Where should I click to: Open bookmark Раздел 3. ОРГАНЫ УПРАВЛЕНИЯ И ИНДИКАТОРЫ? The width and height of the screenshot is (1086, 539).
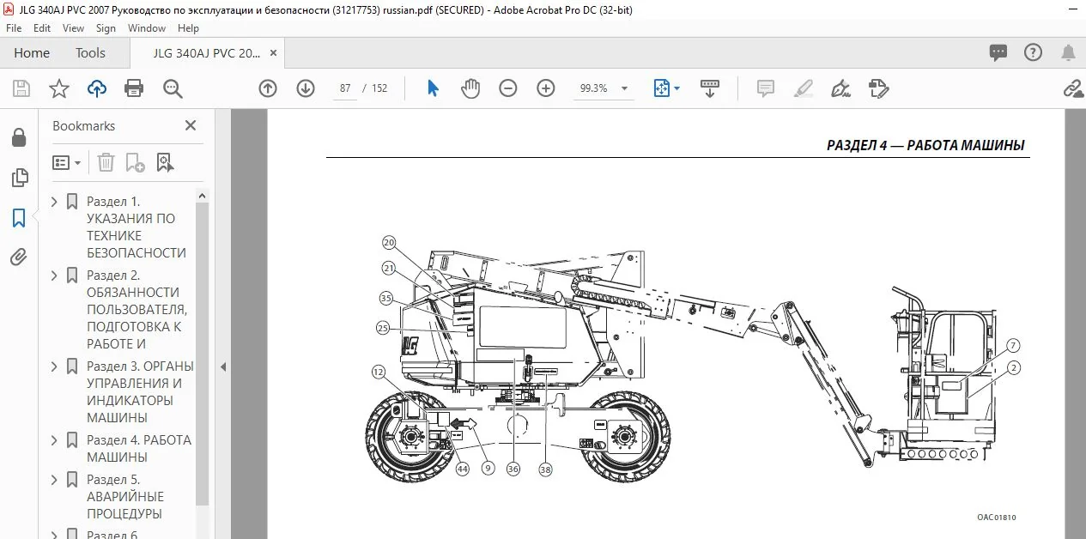point(140,392)
